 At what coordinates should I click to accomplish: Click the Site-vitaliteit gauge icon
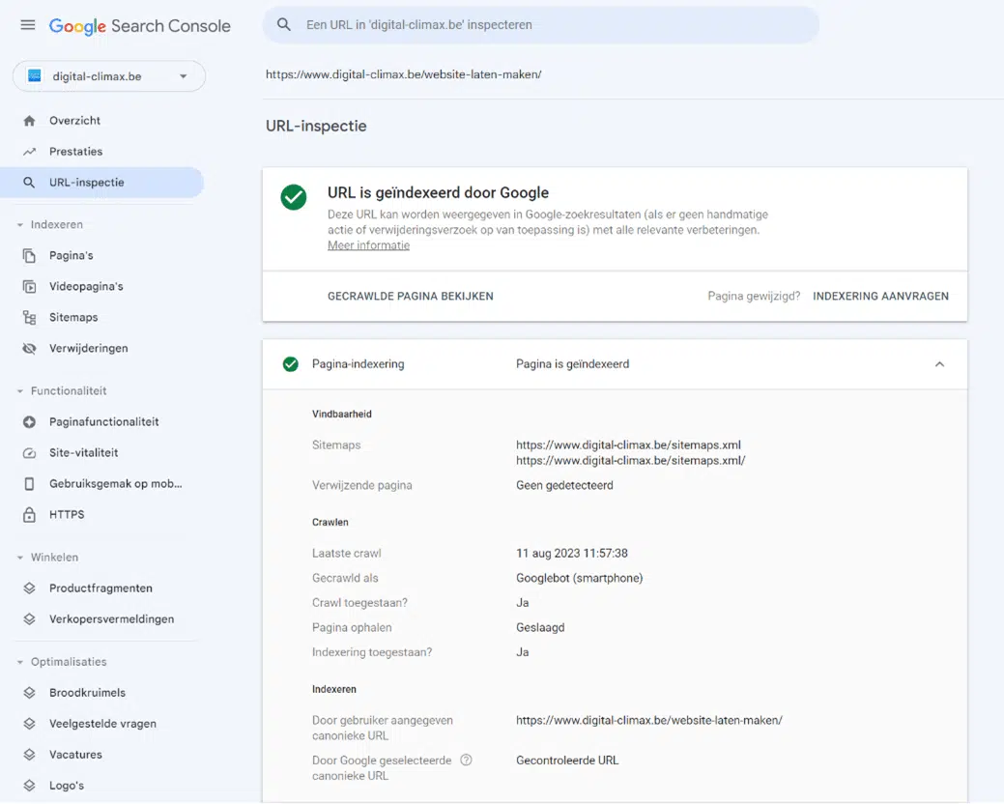click(29, 452)
